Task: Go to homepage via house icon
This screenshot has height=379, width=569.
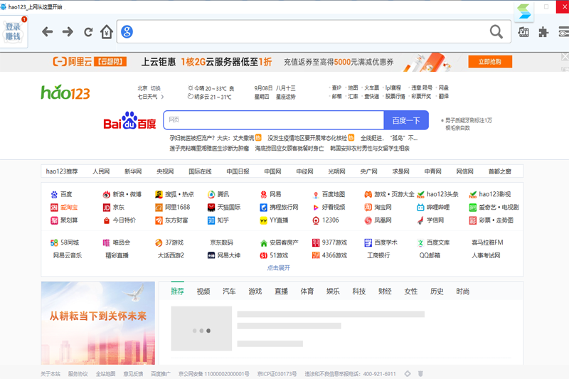Action: pos(107,32)
